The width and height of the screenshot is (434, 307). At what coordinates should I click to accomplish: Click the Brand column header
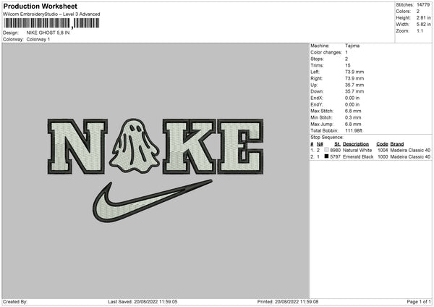click(x=397, y=144)
